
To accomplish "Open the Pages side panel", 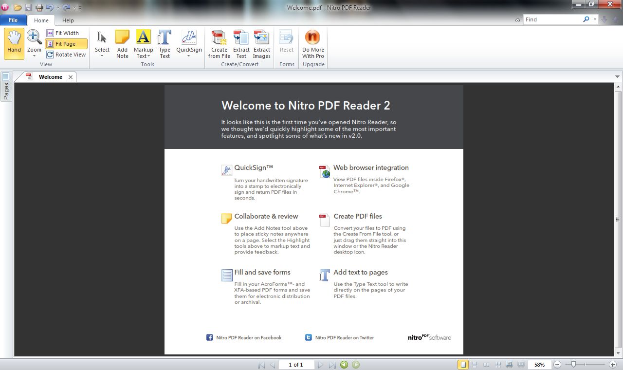I will (6, 87).
